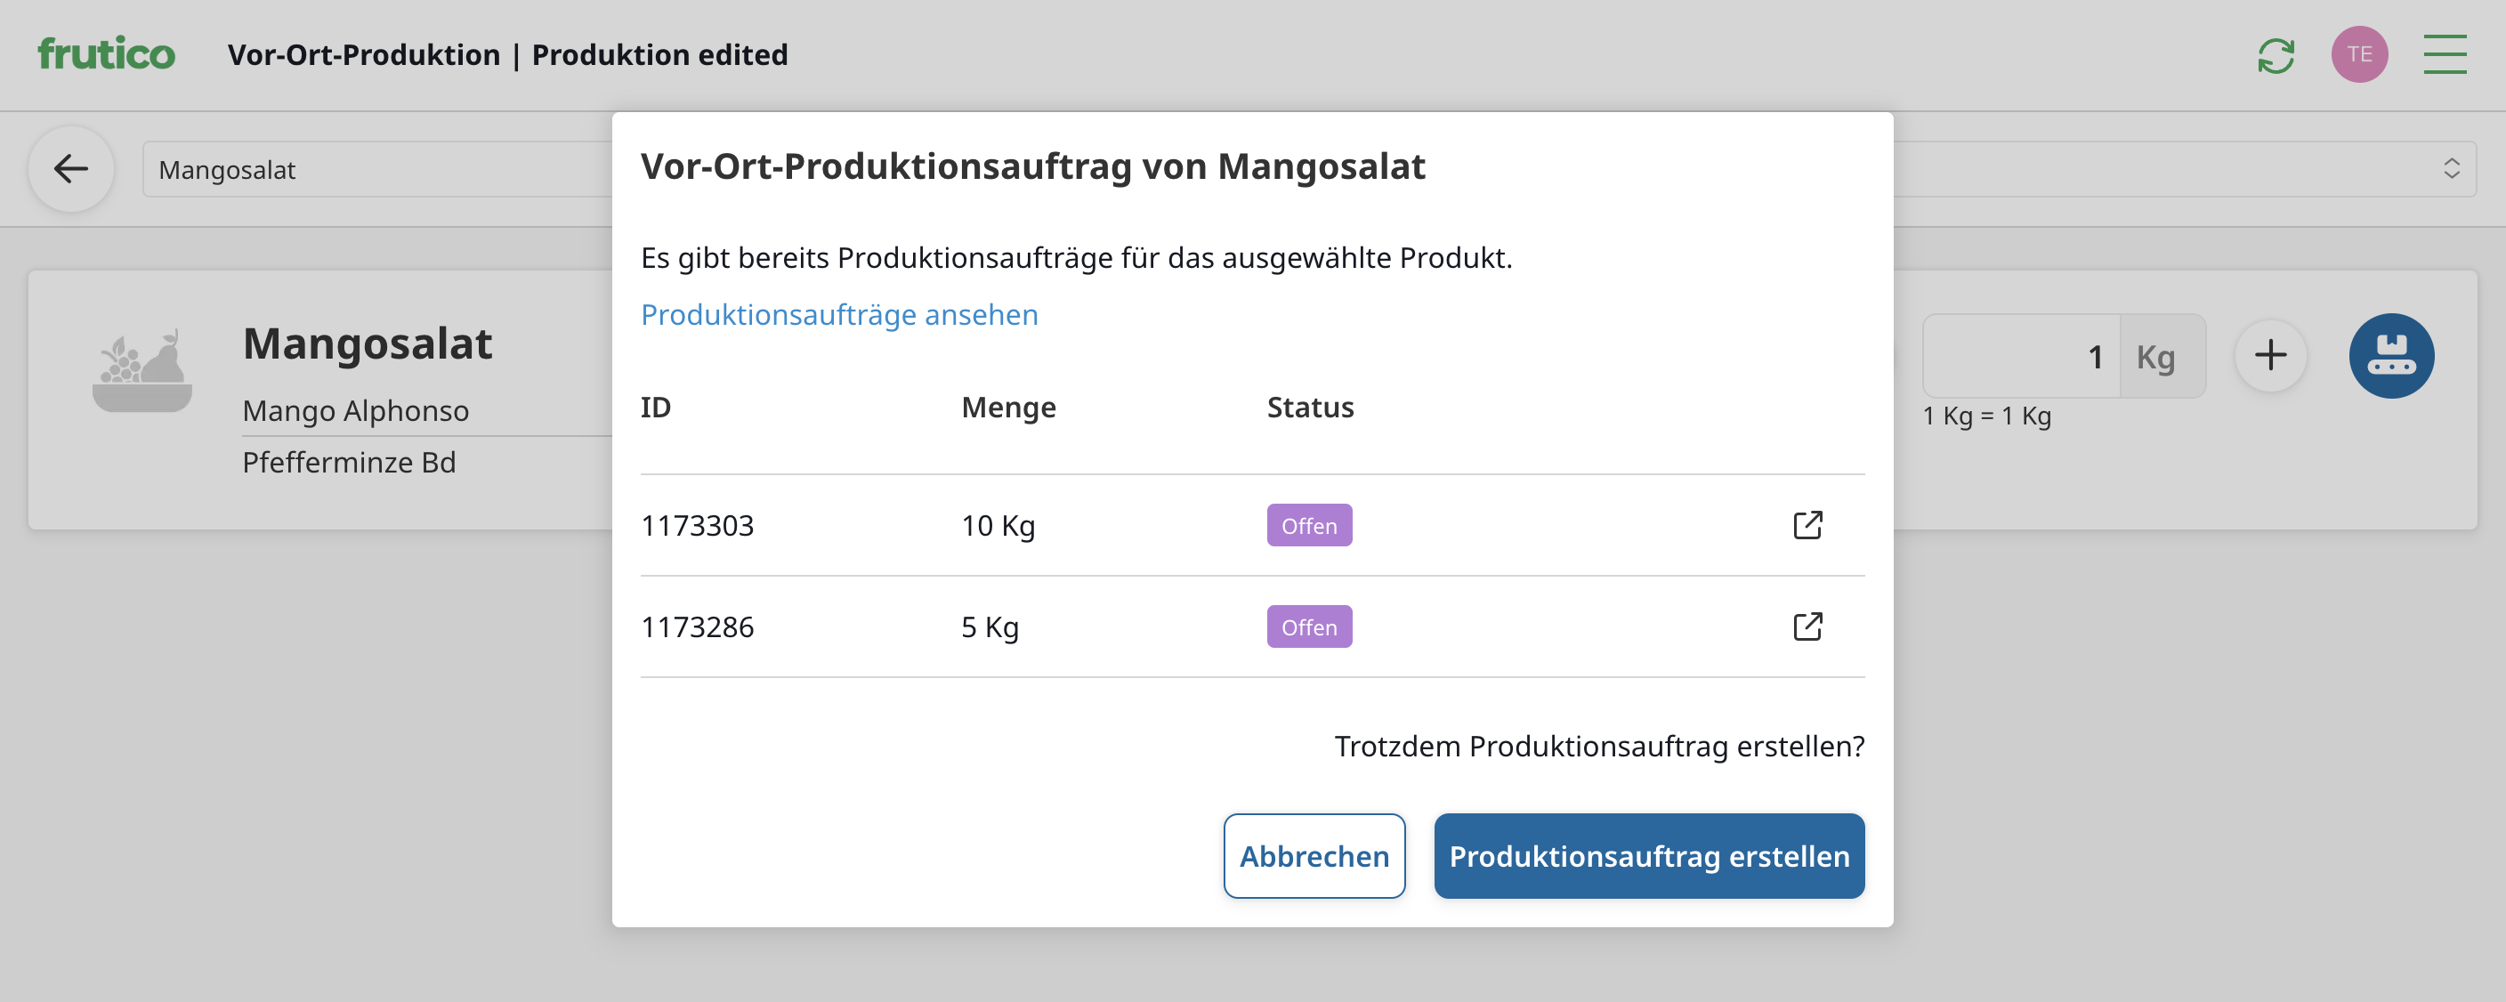Viewport: 2506px width, 1002px height.
Task: Open production order 1173303 in new view
Action: [x=1807, y=525]
